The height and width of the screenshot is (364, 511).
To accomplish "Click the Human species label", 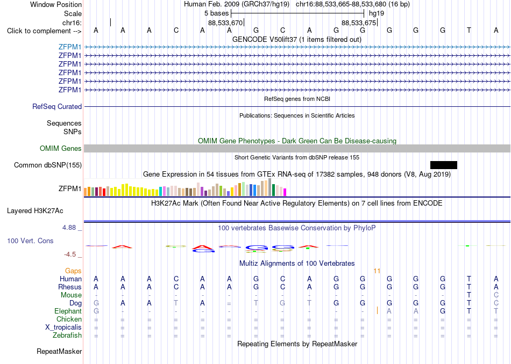I will click(70, 279).
